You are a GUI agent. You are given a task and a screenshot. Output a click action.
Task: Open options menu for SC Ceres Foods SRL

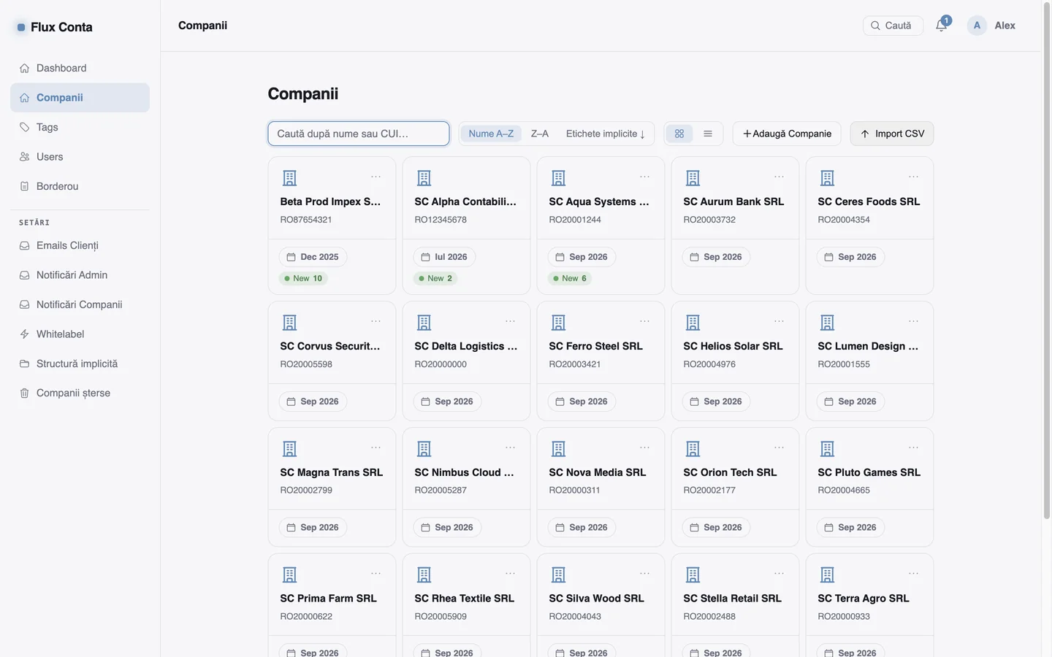tap(913, 177)
